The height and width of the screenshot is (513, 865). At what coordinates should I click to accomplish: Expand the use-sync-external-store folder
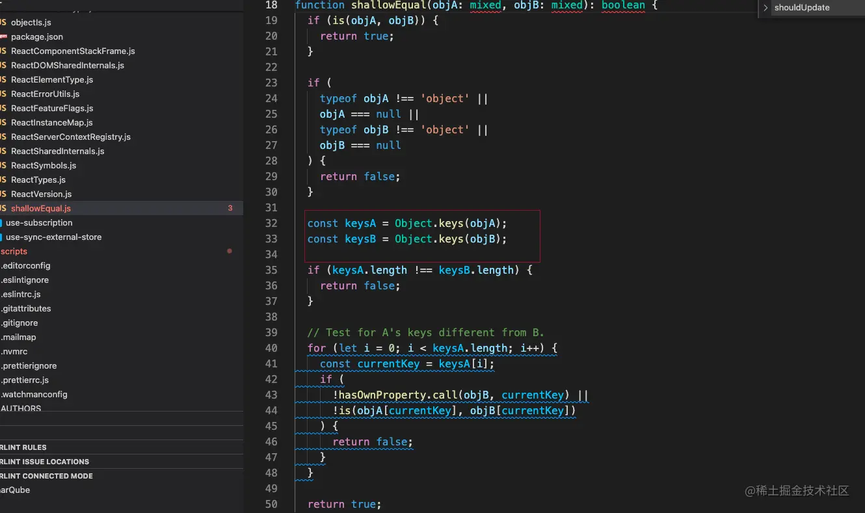pyautogui.click(x=54, y=237)
